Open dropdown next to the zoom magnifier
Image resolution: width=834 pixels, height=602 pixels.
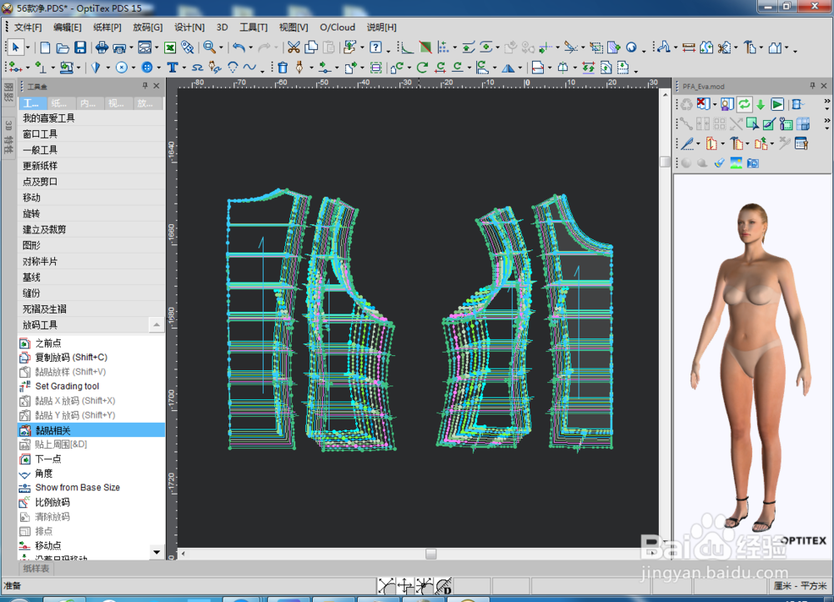click(x=221, y=48)
